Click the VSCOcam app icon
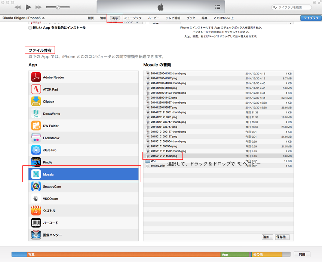Viewport: 322px width, 262px height. point(36,198)
